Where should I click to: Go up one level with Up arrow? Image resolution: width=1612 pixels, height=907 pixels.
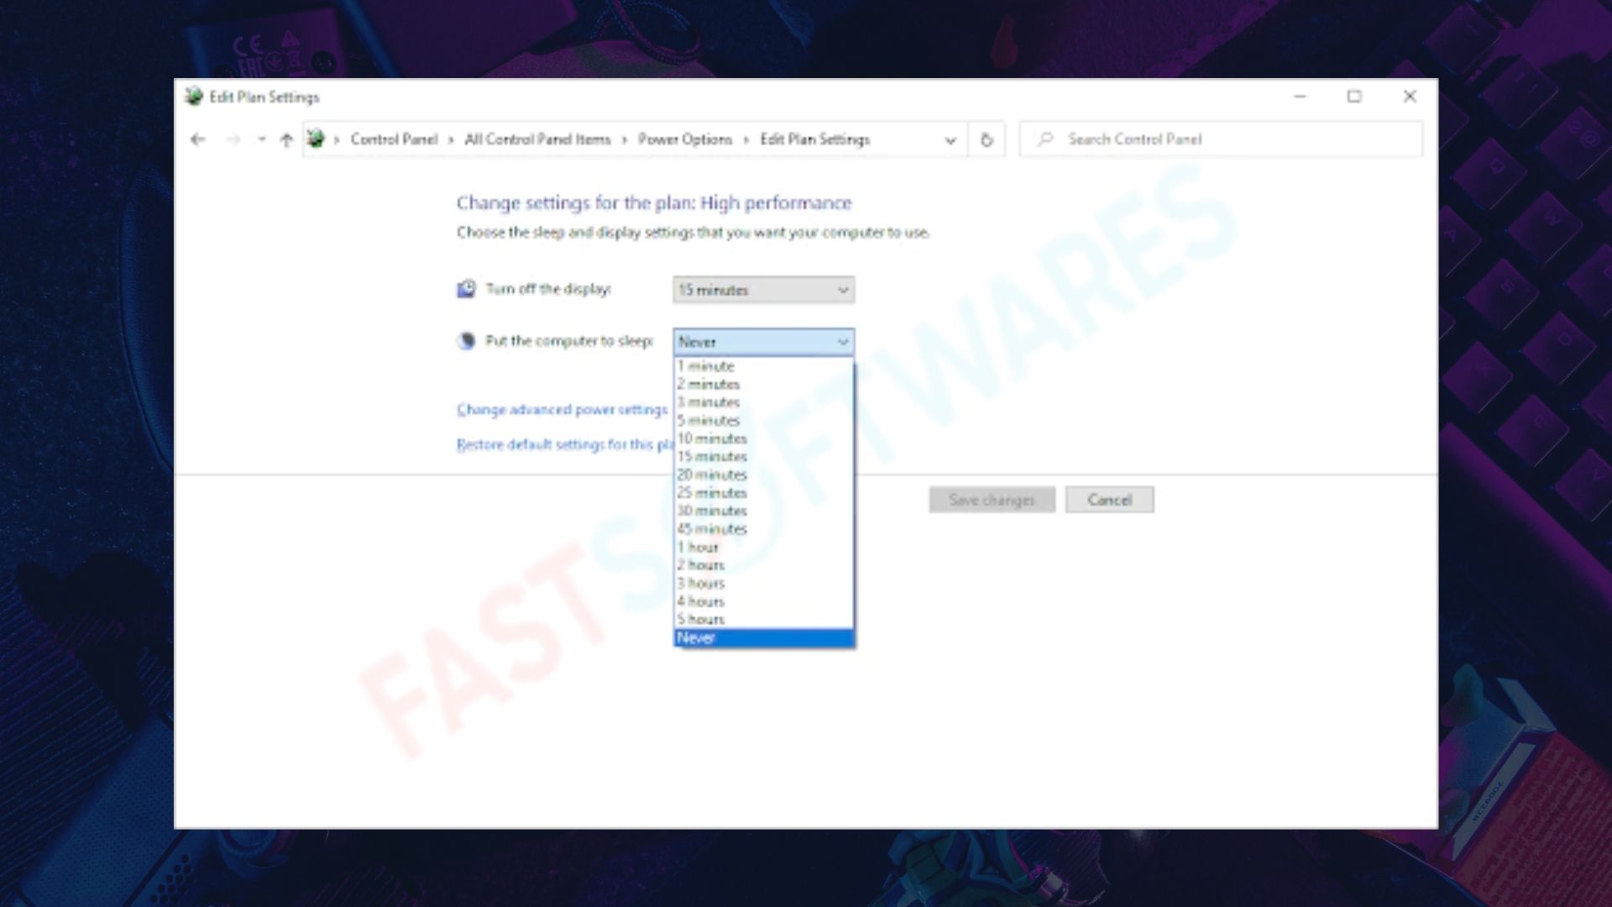[x=286, y=139]
